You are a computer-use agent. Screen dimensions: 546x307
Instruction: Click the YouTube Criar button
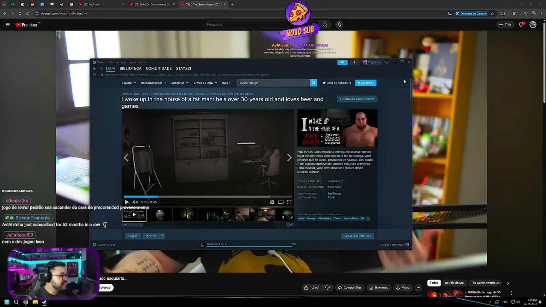click(505, 24)
